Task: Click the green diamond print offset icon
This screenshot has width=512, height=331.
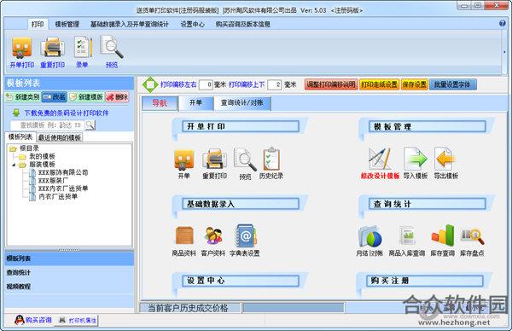Action: [150, 84]
